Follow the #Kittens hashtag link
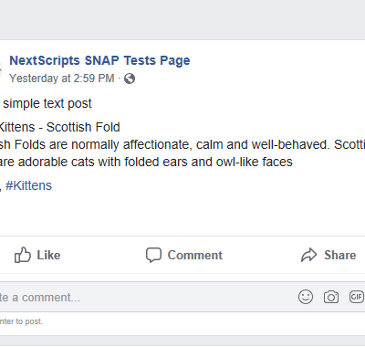This screenshot has width=365, height=347. click(28, 185)
